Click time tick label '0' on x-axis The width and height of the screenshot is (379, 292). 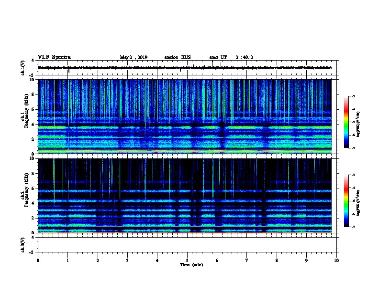pyautogui.click(x=38, y=261)
